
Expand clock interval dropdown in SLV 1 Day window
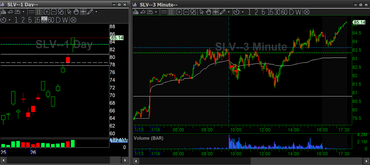[9, 20]
